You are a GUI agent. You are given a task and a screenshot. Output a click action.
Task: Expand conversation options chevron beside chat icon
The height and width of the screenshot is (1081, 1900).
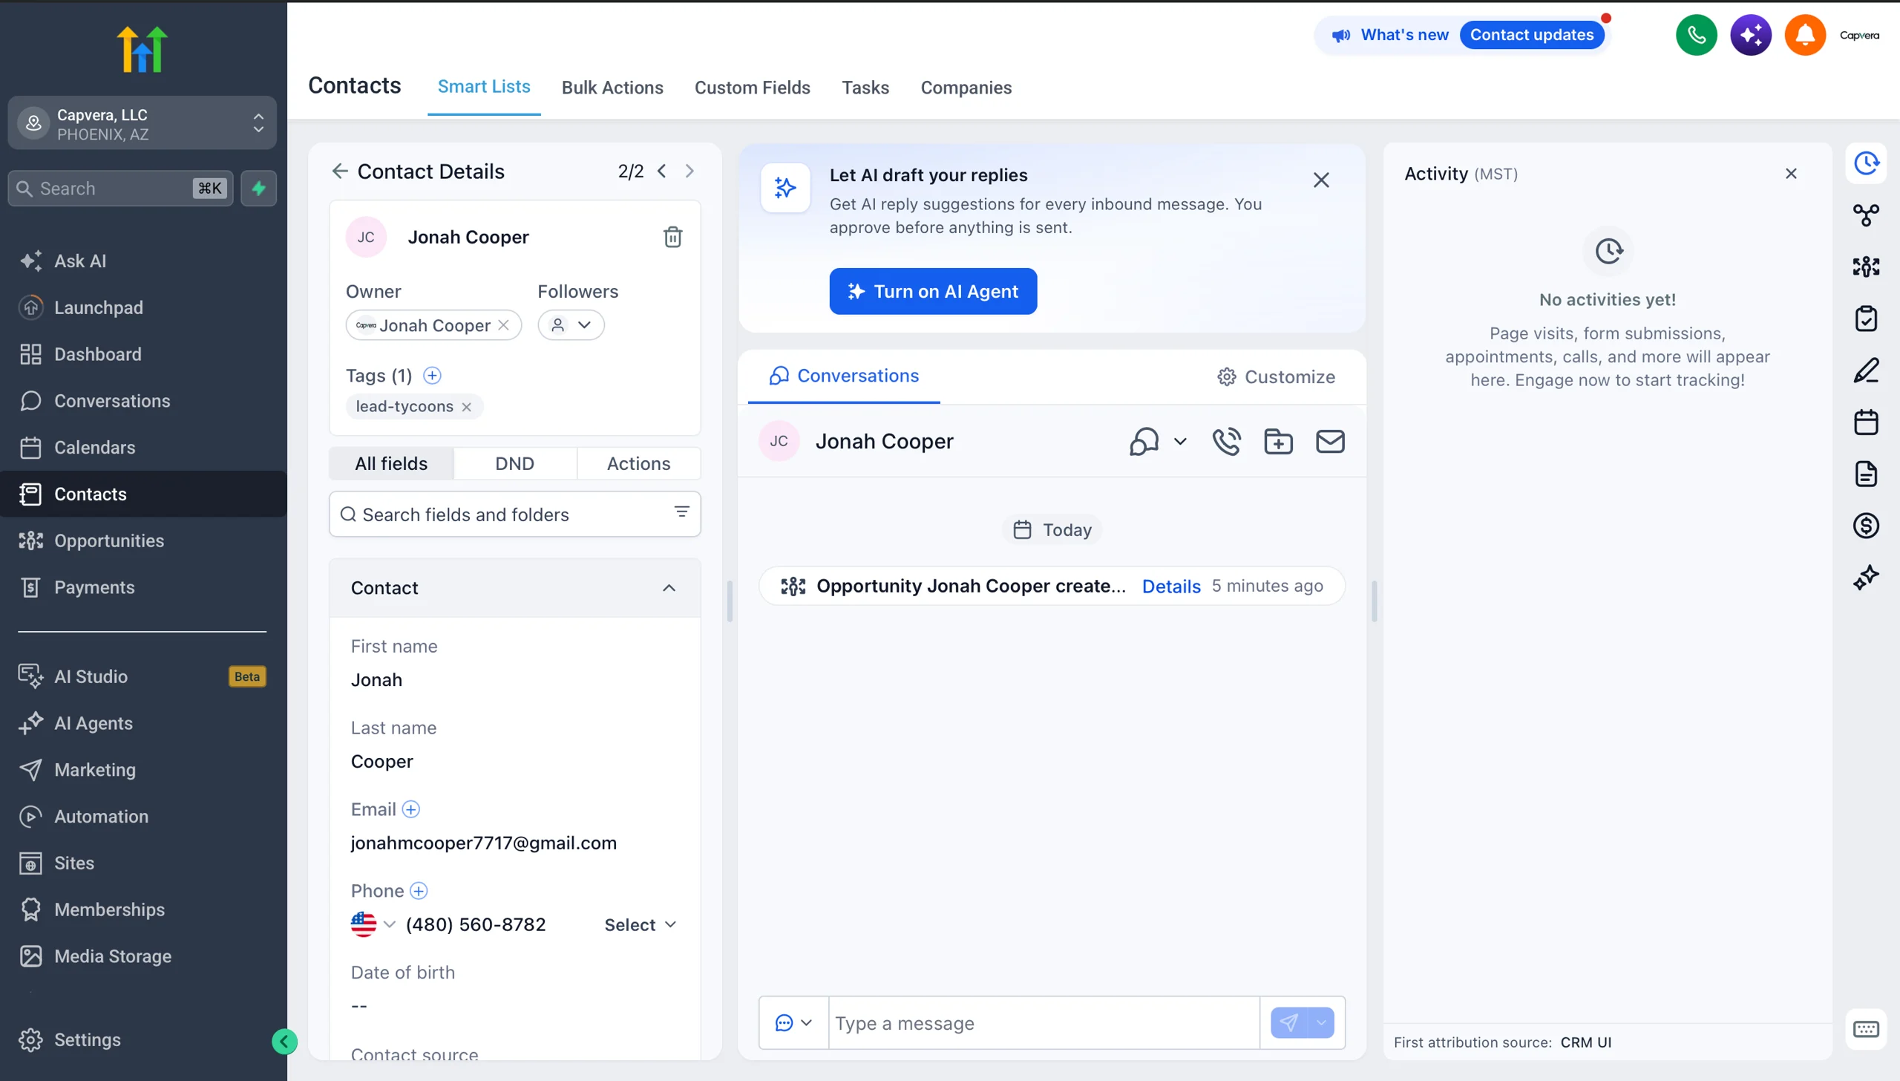pyautogui.click(x=1179, y=441)
